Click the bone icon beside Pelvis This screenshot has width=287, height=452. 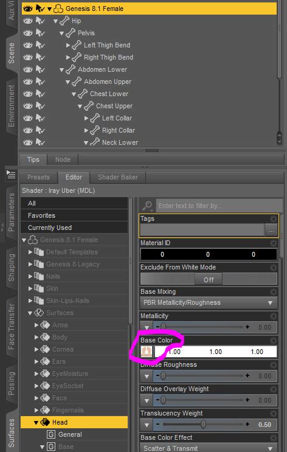point(71,33)
